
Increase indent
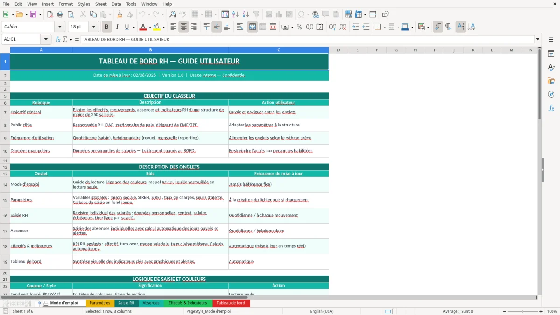pyautogui.click(x=356, y=27)
